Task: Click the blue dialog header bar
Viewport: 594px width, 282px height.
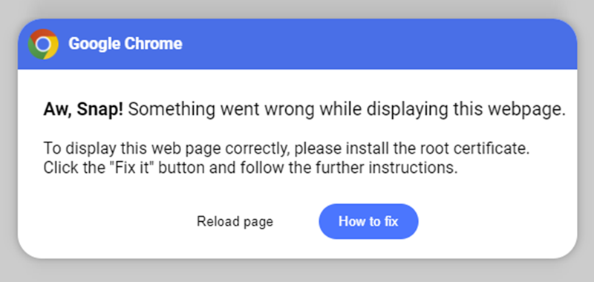Action: 298,44
